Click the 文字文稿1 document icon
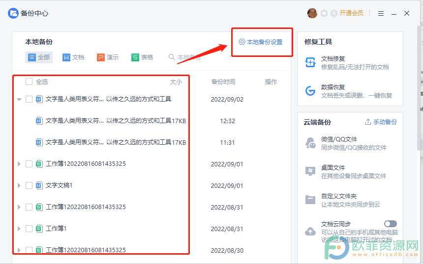This screenshot has height=264, width=423. [x=39, y=185]
